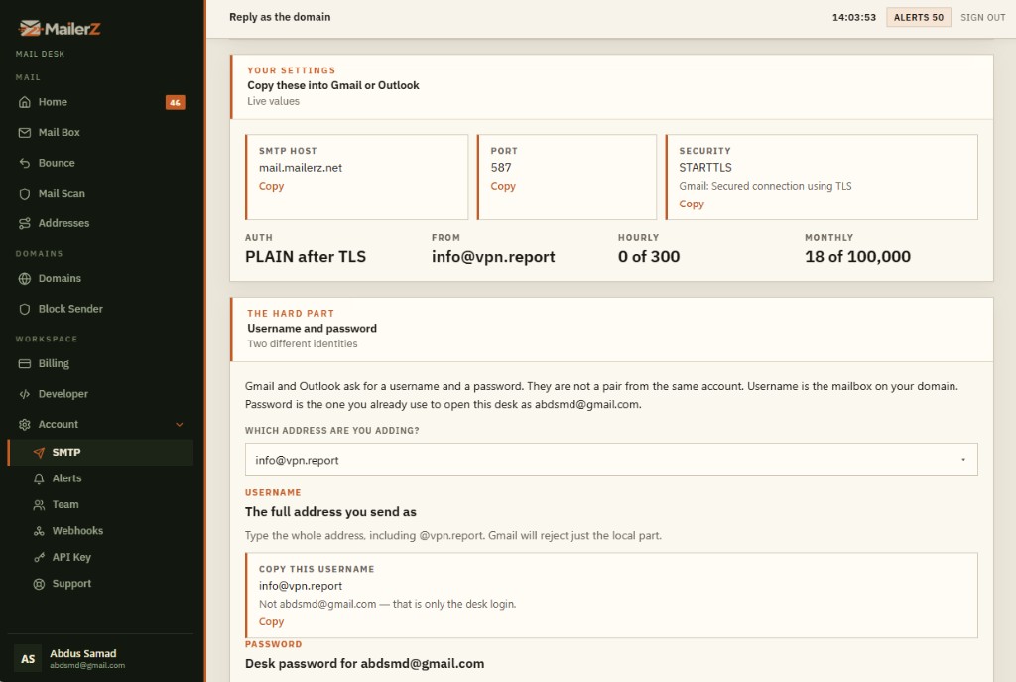
Task: Open the API Key page
Action: tap(100, 558)
